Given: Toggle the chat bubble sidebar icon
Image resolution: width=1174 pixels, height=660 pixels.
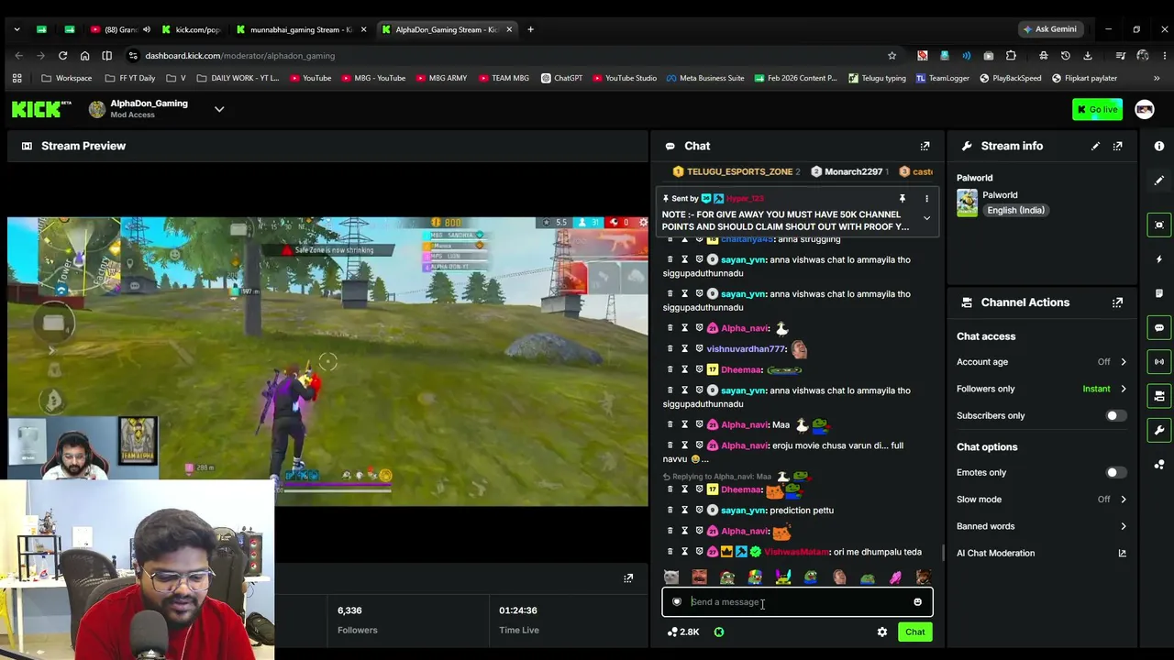Looking at the screenshot, I should point(1159,327).
